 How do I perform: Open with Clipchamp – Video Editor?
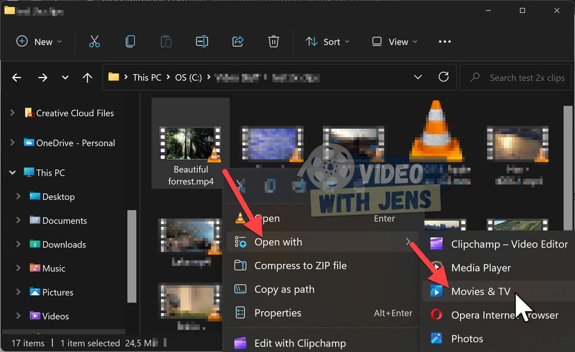[x=499, y=244]
